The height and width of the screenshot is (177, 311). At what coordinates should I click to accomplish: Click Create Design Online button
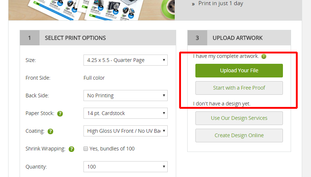(239, 135)
